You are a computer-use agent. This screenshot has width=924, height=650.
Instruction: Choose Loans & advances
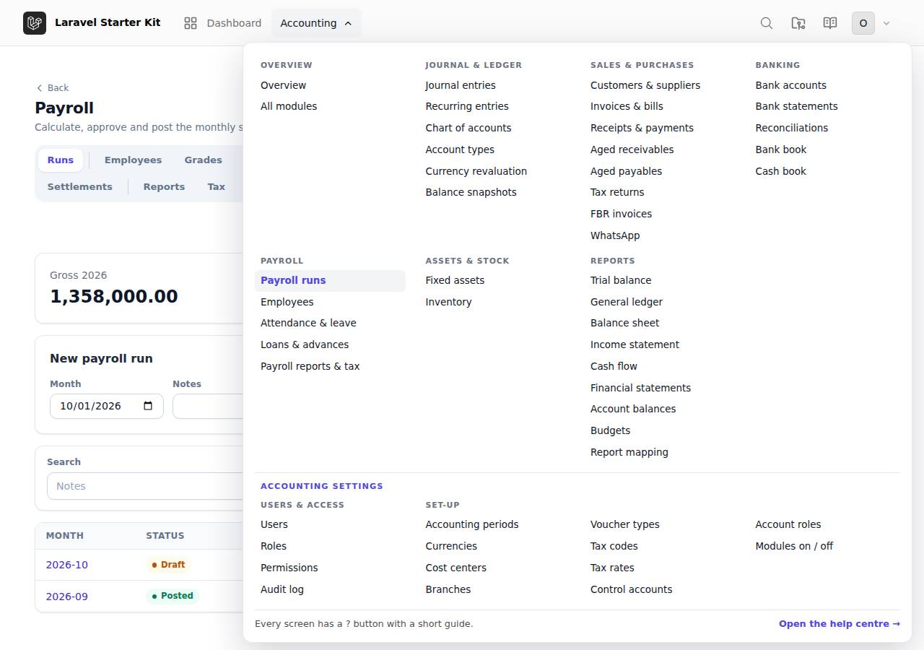pyautogui.click(x=305, y=344)
